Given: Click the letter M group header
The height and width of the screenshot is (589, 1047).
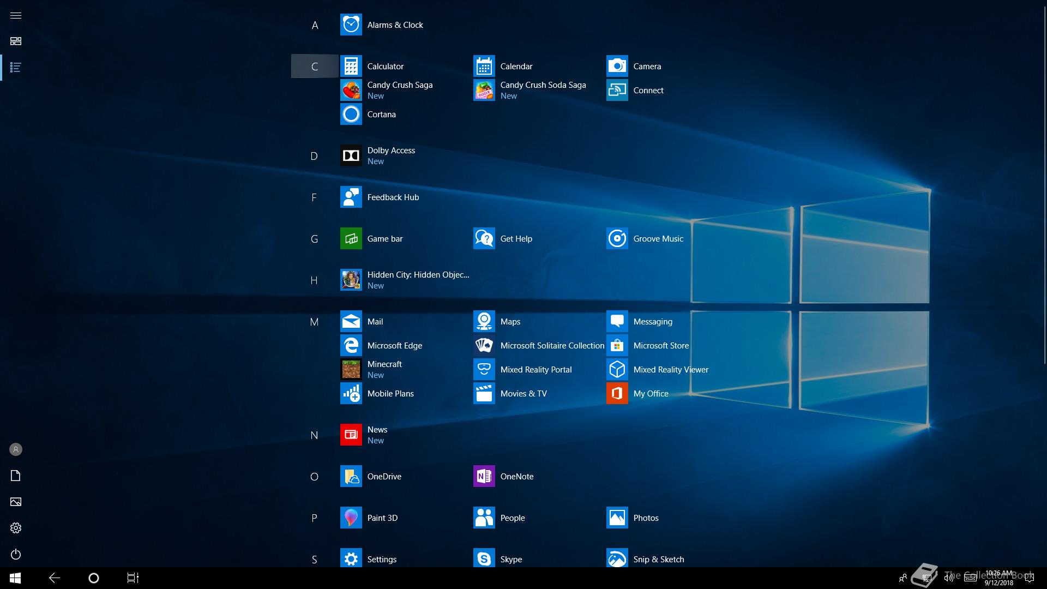Looking at the screenshot, I should point(315,322).
